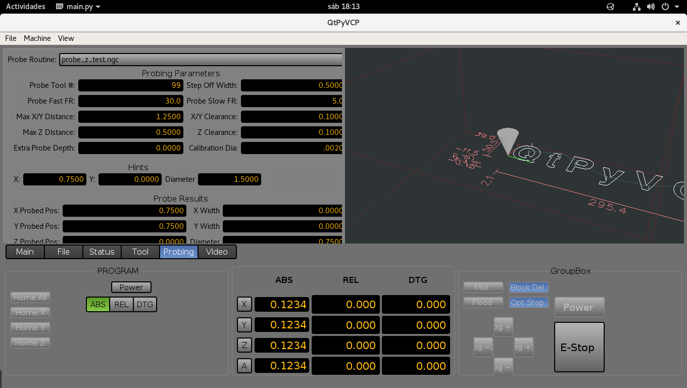Click the Calibration Dia field
687x388 pixels.
(292, 148)
